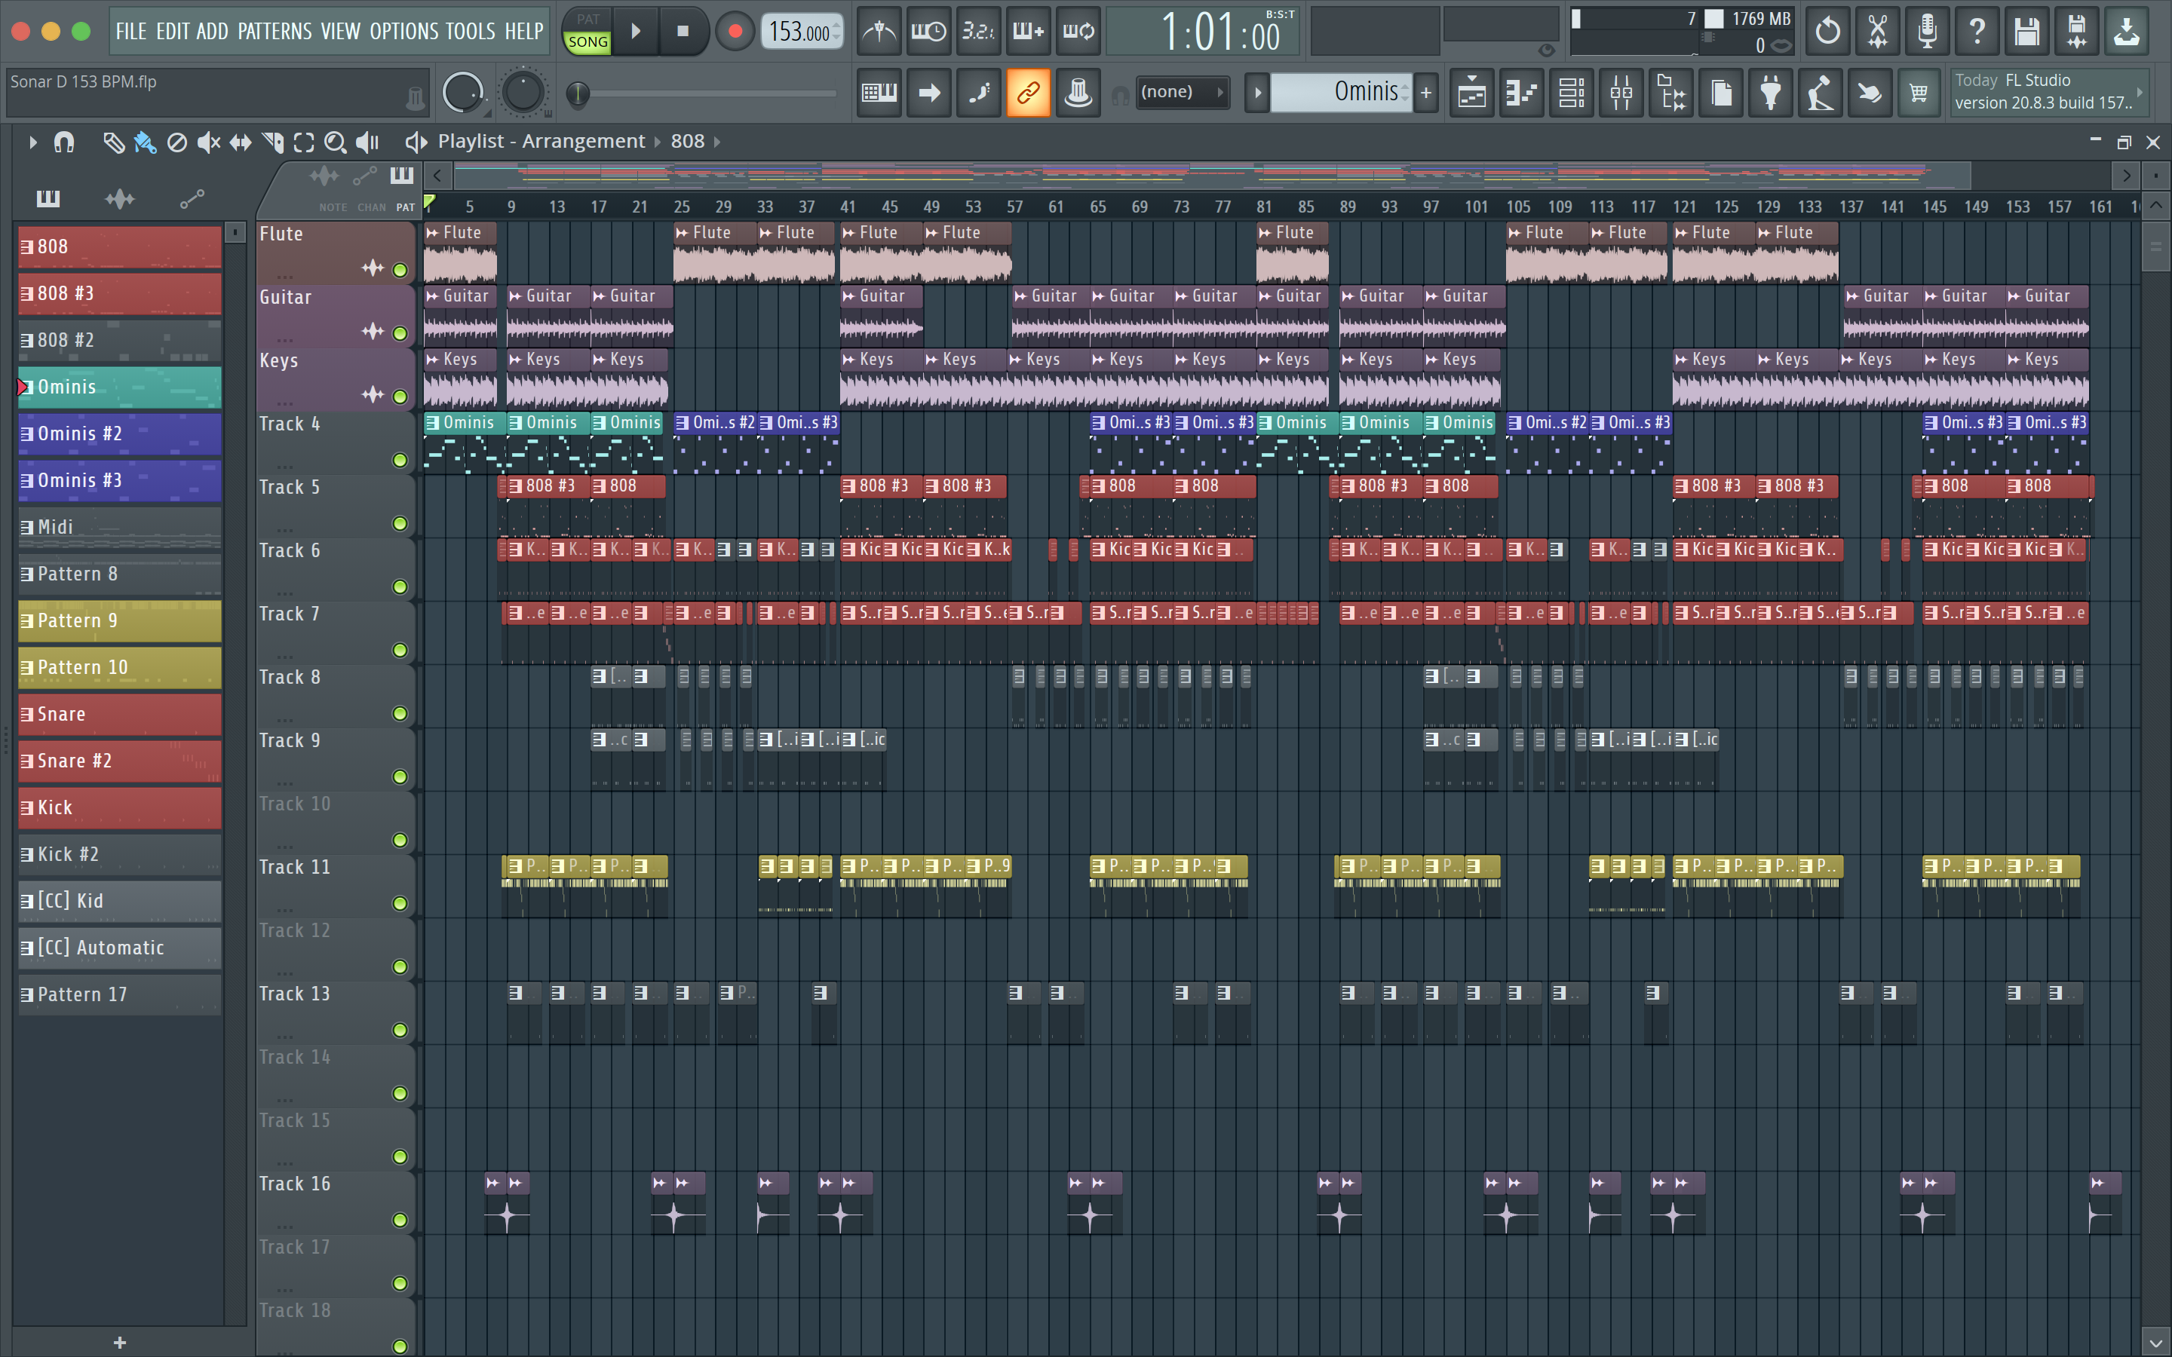Mute Track 11 green light
2172x1357 pixels.
[x=400, y=904]
